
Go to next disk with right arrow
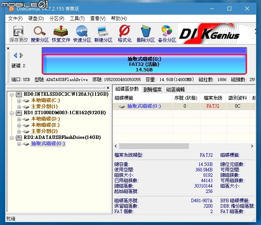21,55
